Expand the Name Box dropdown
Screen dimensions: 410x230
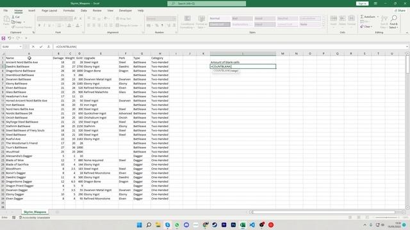click(20, 47)
